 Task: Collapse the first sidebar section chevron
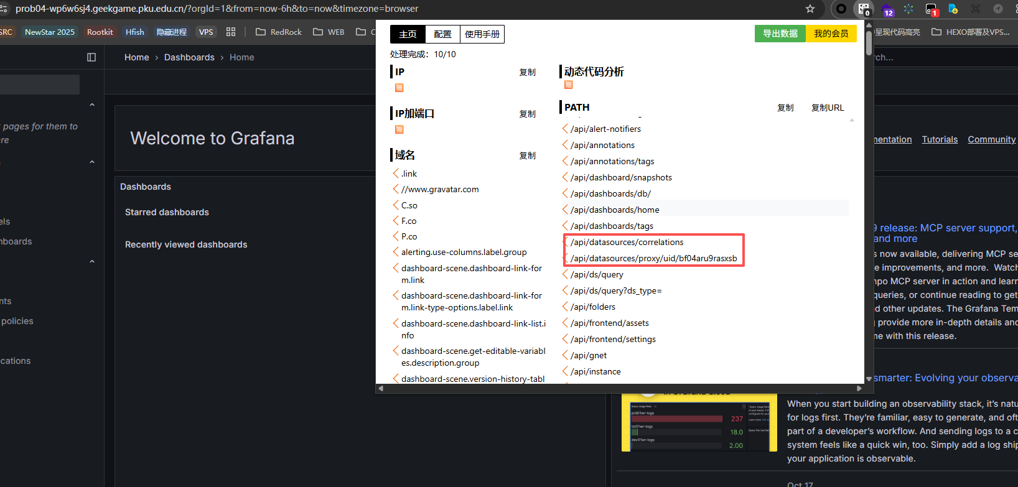[x=92, y=105]
